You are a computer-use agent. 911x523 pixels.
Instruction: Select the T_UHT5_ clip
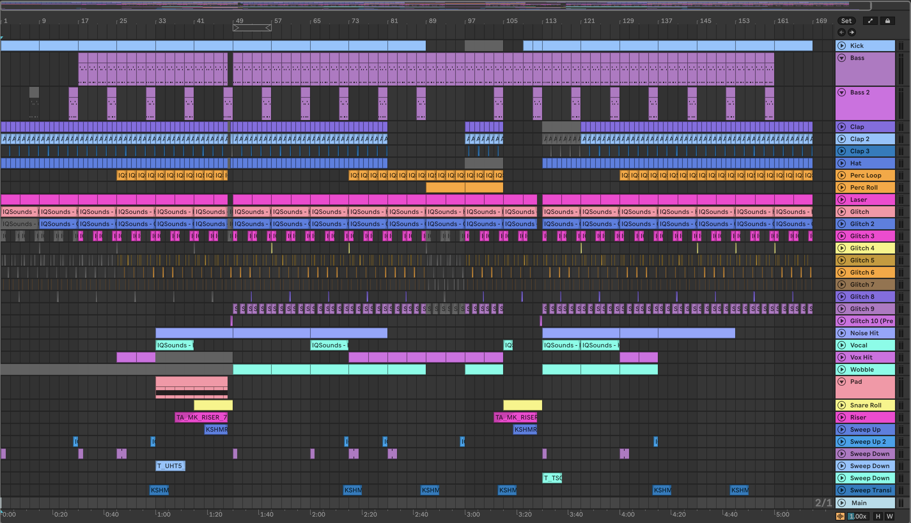click(170, 466)
